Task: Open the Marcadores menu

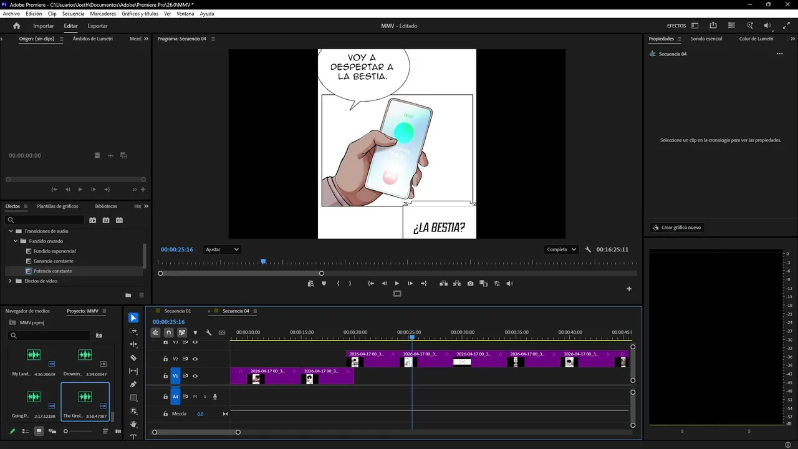Action: pos(103,14)
